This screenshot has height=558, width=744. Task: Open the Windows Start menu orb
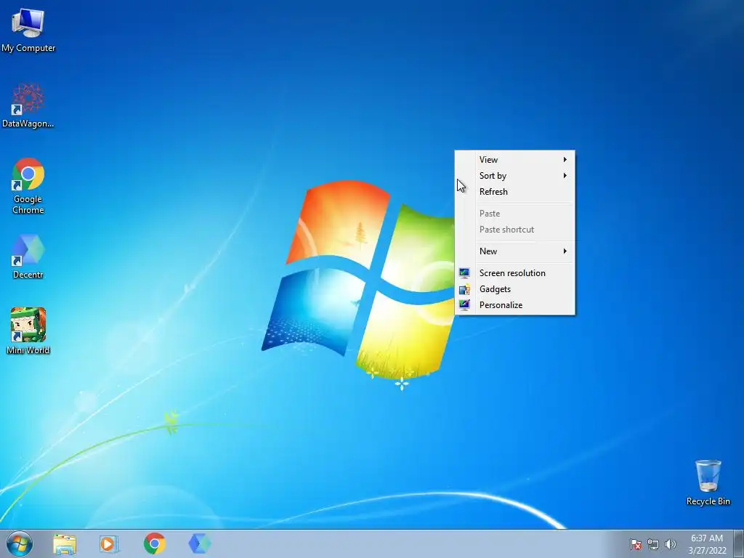(x=20, y=543)
